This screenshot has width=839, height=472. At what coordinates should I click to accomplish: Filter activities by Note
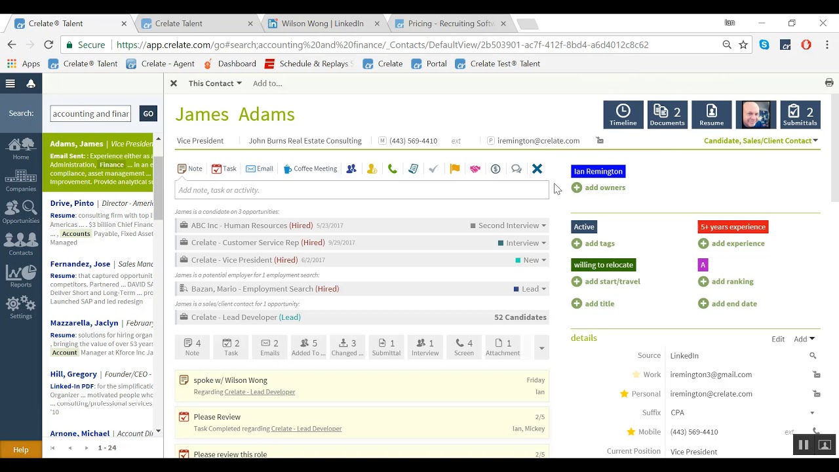coord(192,347)
